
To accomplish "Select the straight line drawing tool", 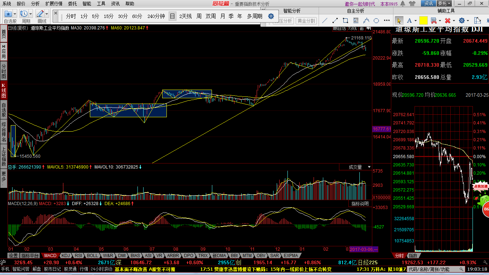I will tap(325, 20).
